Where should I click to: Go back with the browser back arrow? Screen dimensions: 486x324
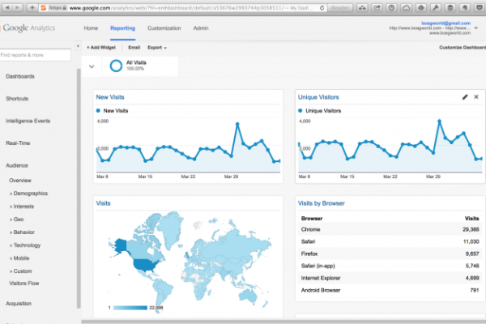[7, 7]
